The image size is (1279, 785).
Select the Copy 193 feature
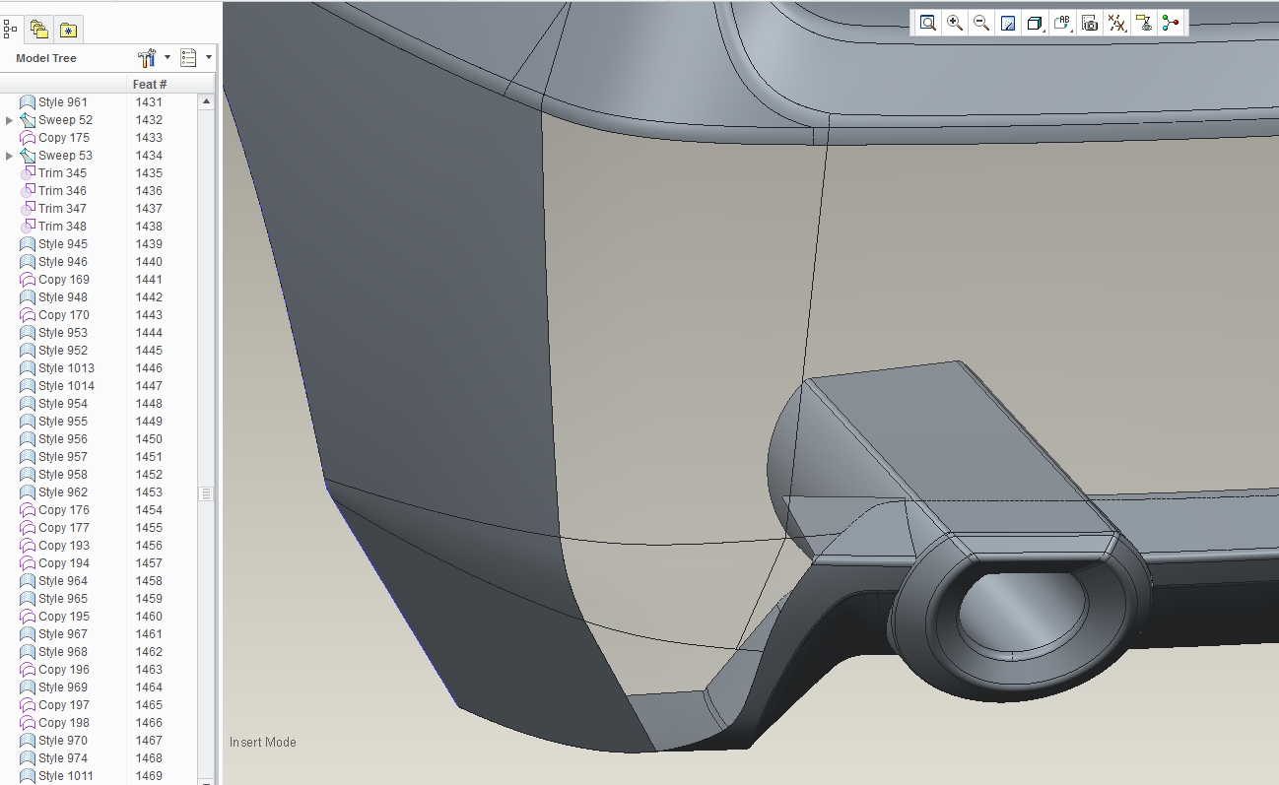64,546
